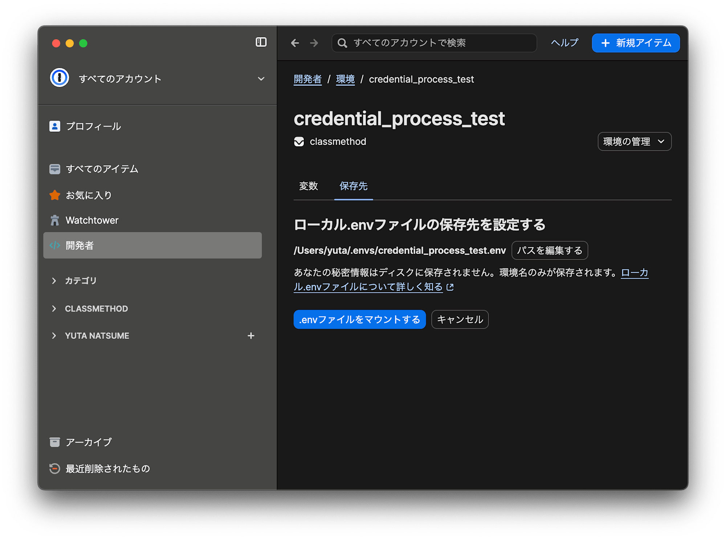This screenshot has height=540, width=726.
Task: Open the プロフィール profile item
Action: [x=93, y=126]
